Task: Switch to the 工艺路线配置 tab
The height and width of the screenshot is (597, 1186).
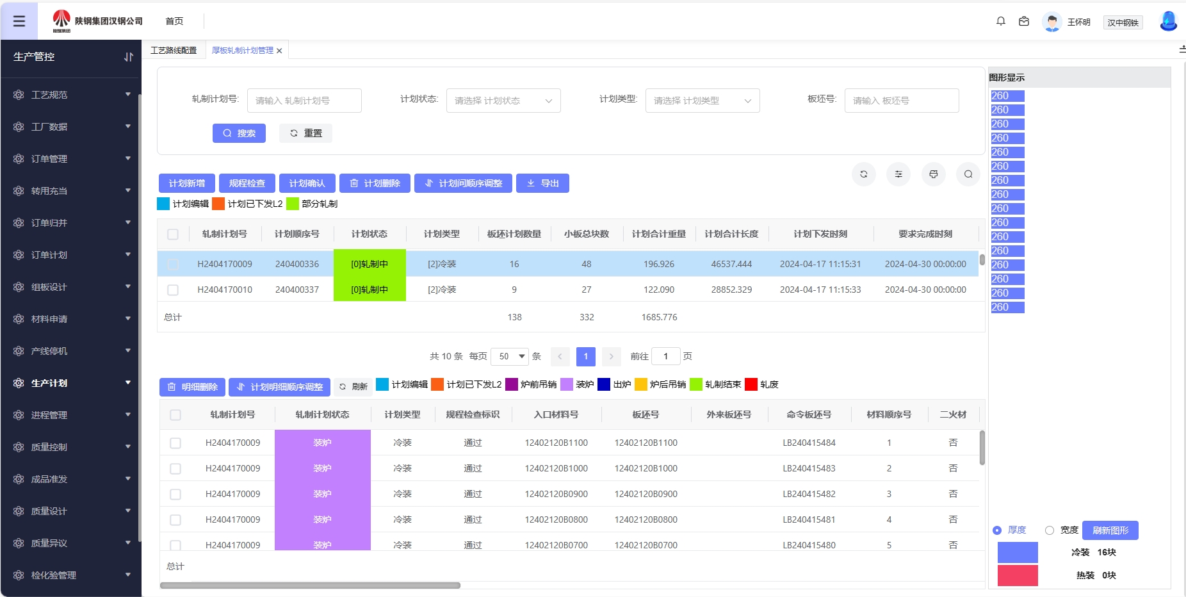Action: (x=174, y=50)
